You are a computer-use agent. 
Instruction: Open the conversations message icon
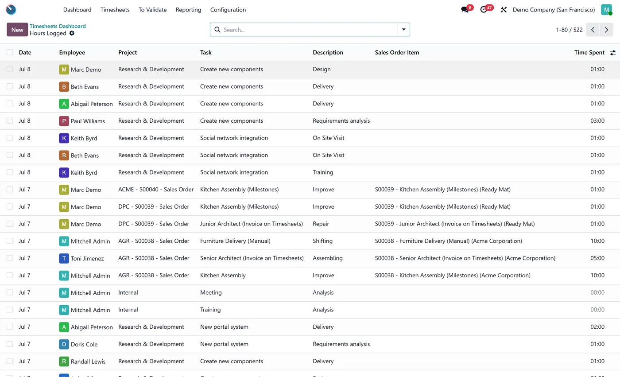coord(465,10)
